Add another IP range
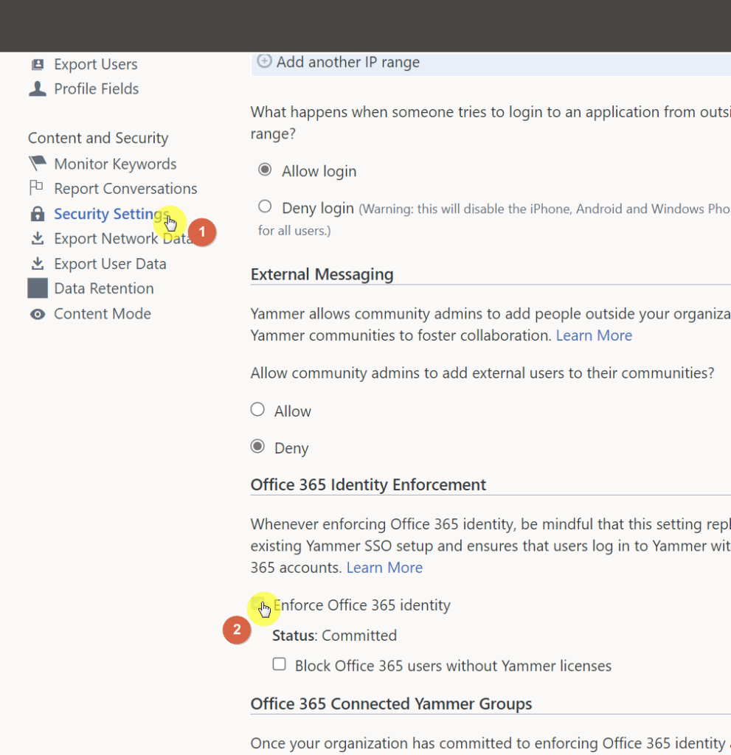The width and height of the screenshot is (731, 755). tap(348, 62)
